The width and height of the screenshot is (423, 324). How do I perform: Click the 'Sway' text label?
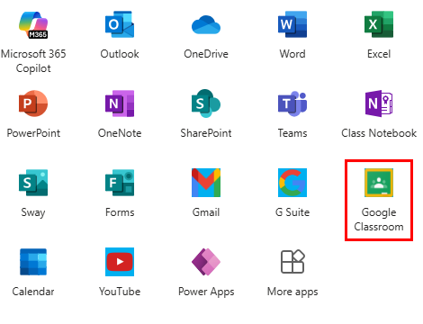point(33,212)
